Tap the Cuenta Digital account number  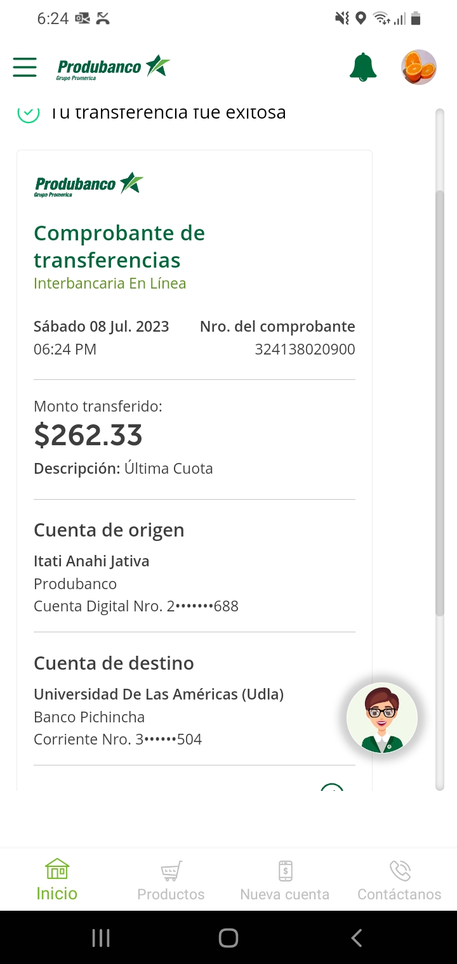click(136, 606)
